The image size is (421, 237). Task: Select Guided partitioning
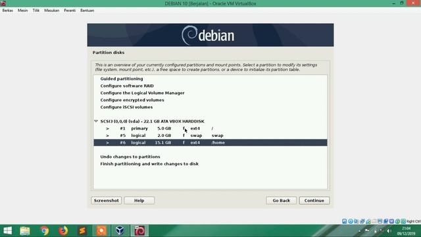[x=122, y=79]
